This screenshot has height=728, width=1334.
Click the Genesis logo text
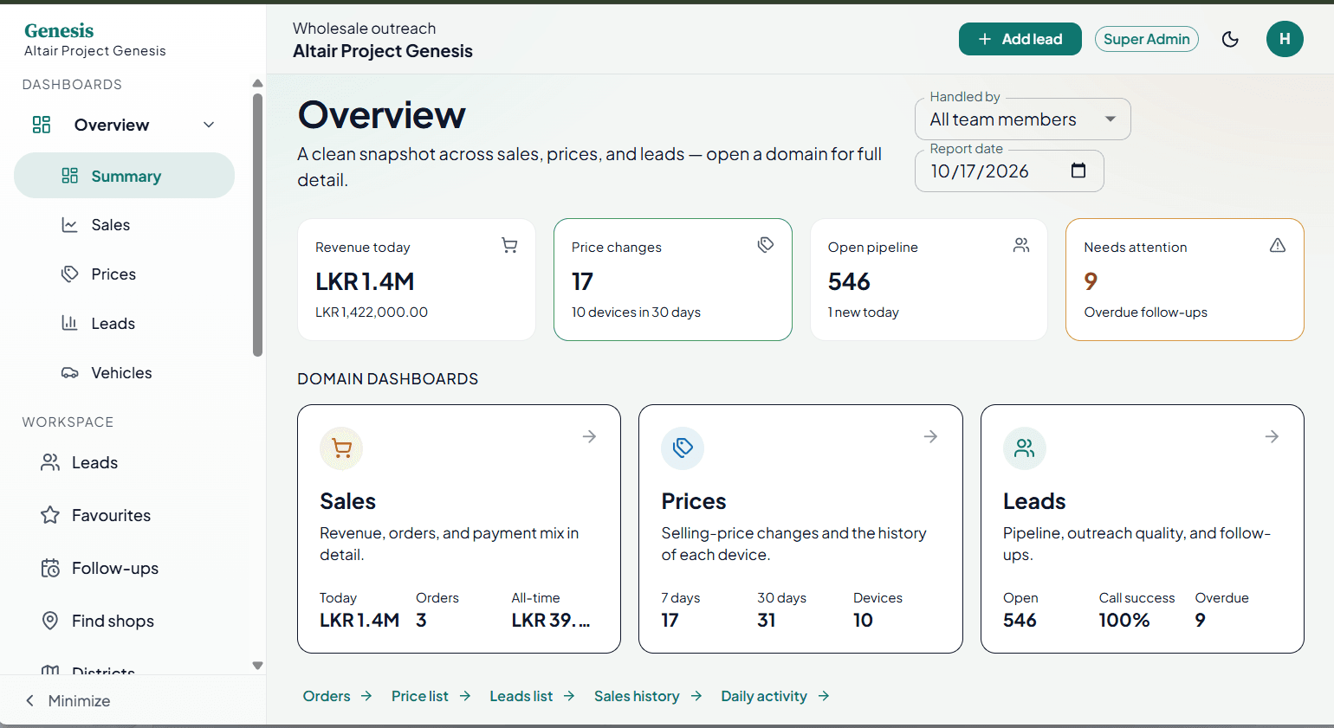pyautogui.click(x=59, y=31)
